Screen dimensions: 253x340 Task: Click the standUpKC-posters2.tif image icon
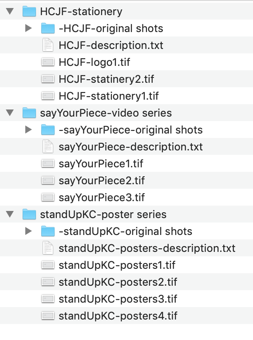(x=48, y=282)
